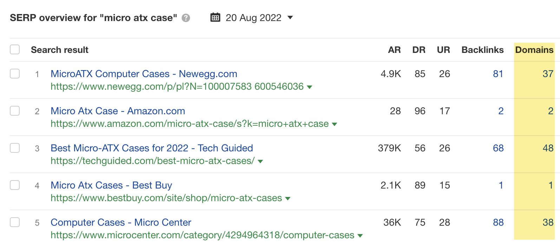Expand the URL dropdown under Tech Guided
This screenshot has height=246, width=560.
(x=260, y=161)
